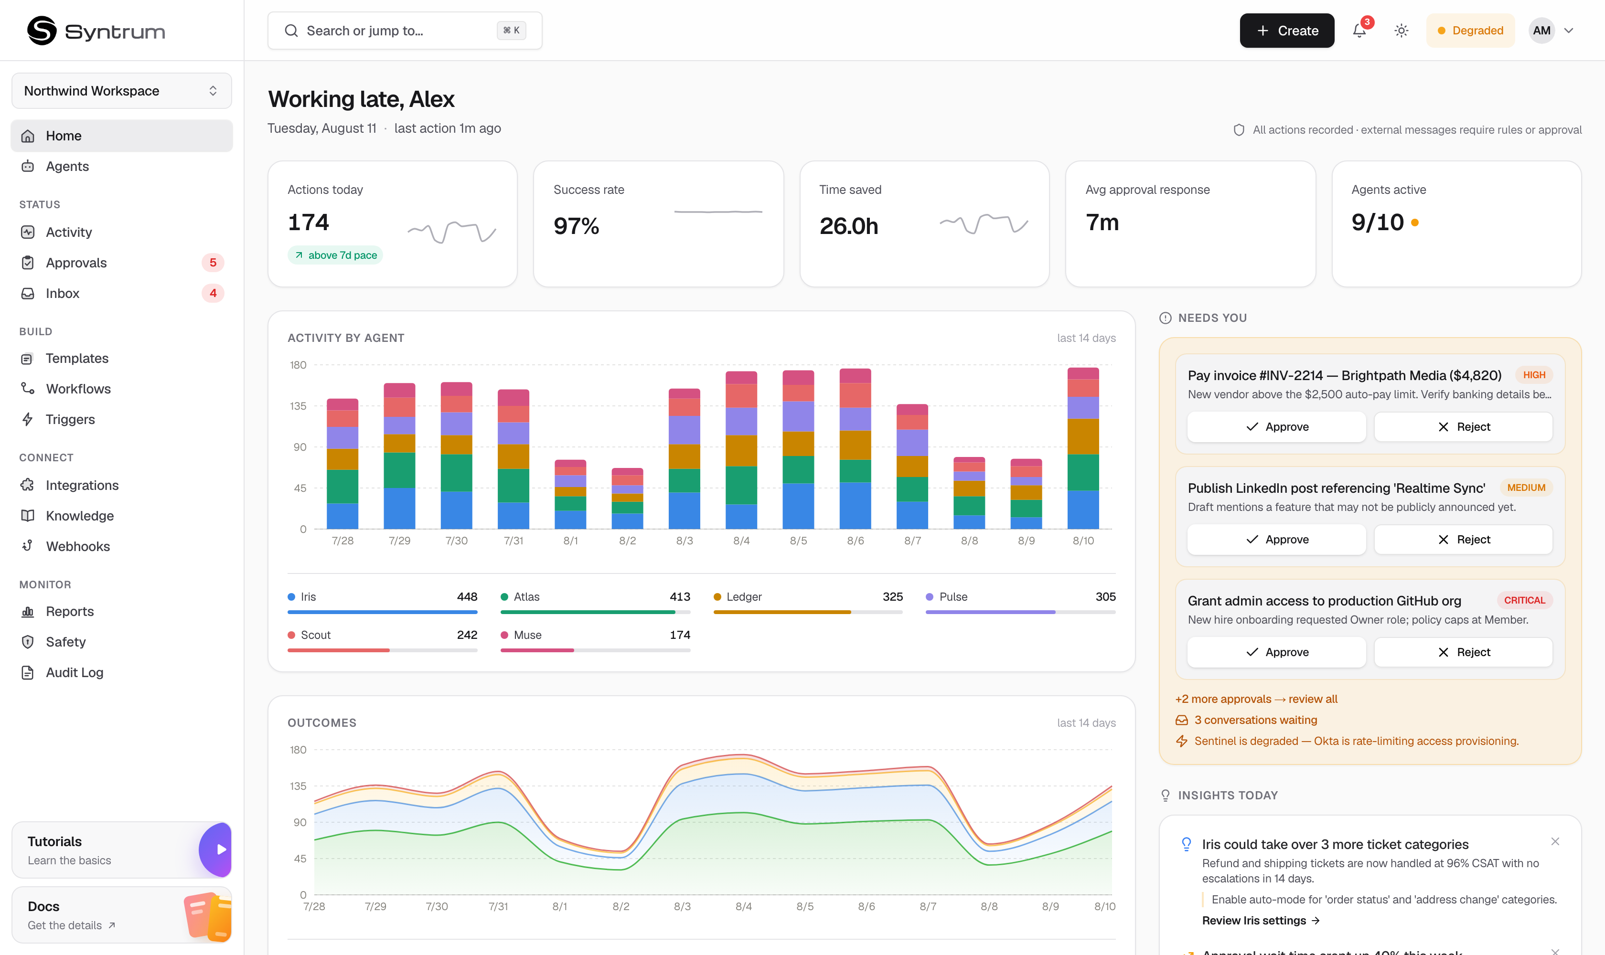Image resolution: width=1605 pixels, height=955 pixels.
Task: Click the Ledger legend color dot
Action: (x=717, y=597)
